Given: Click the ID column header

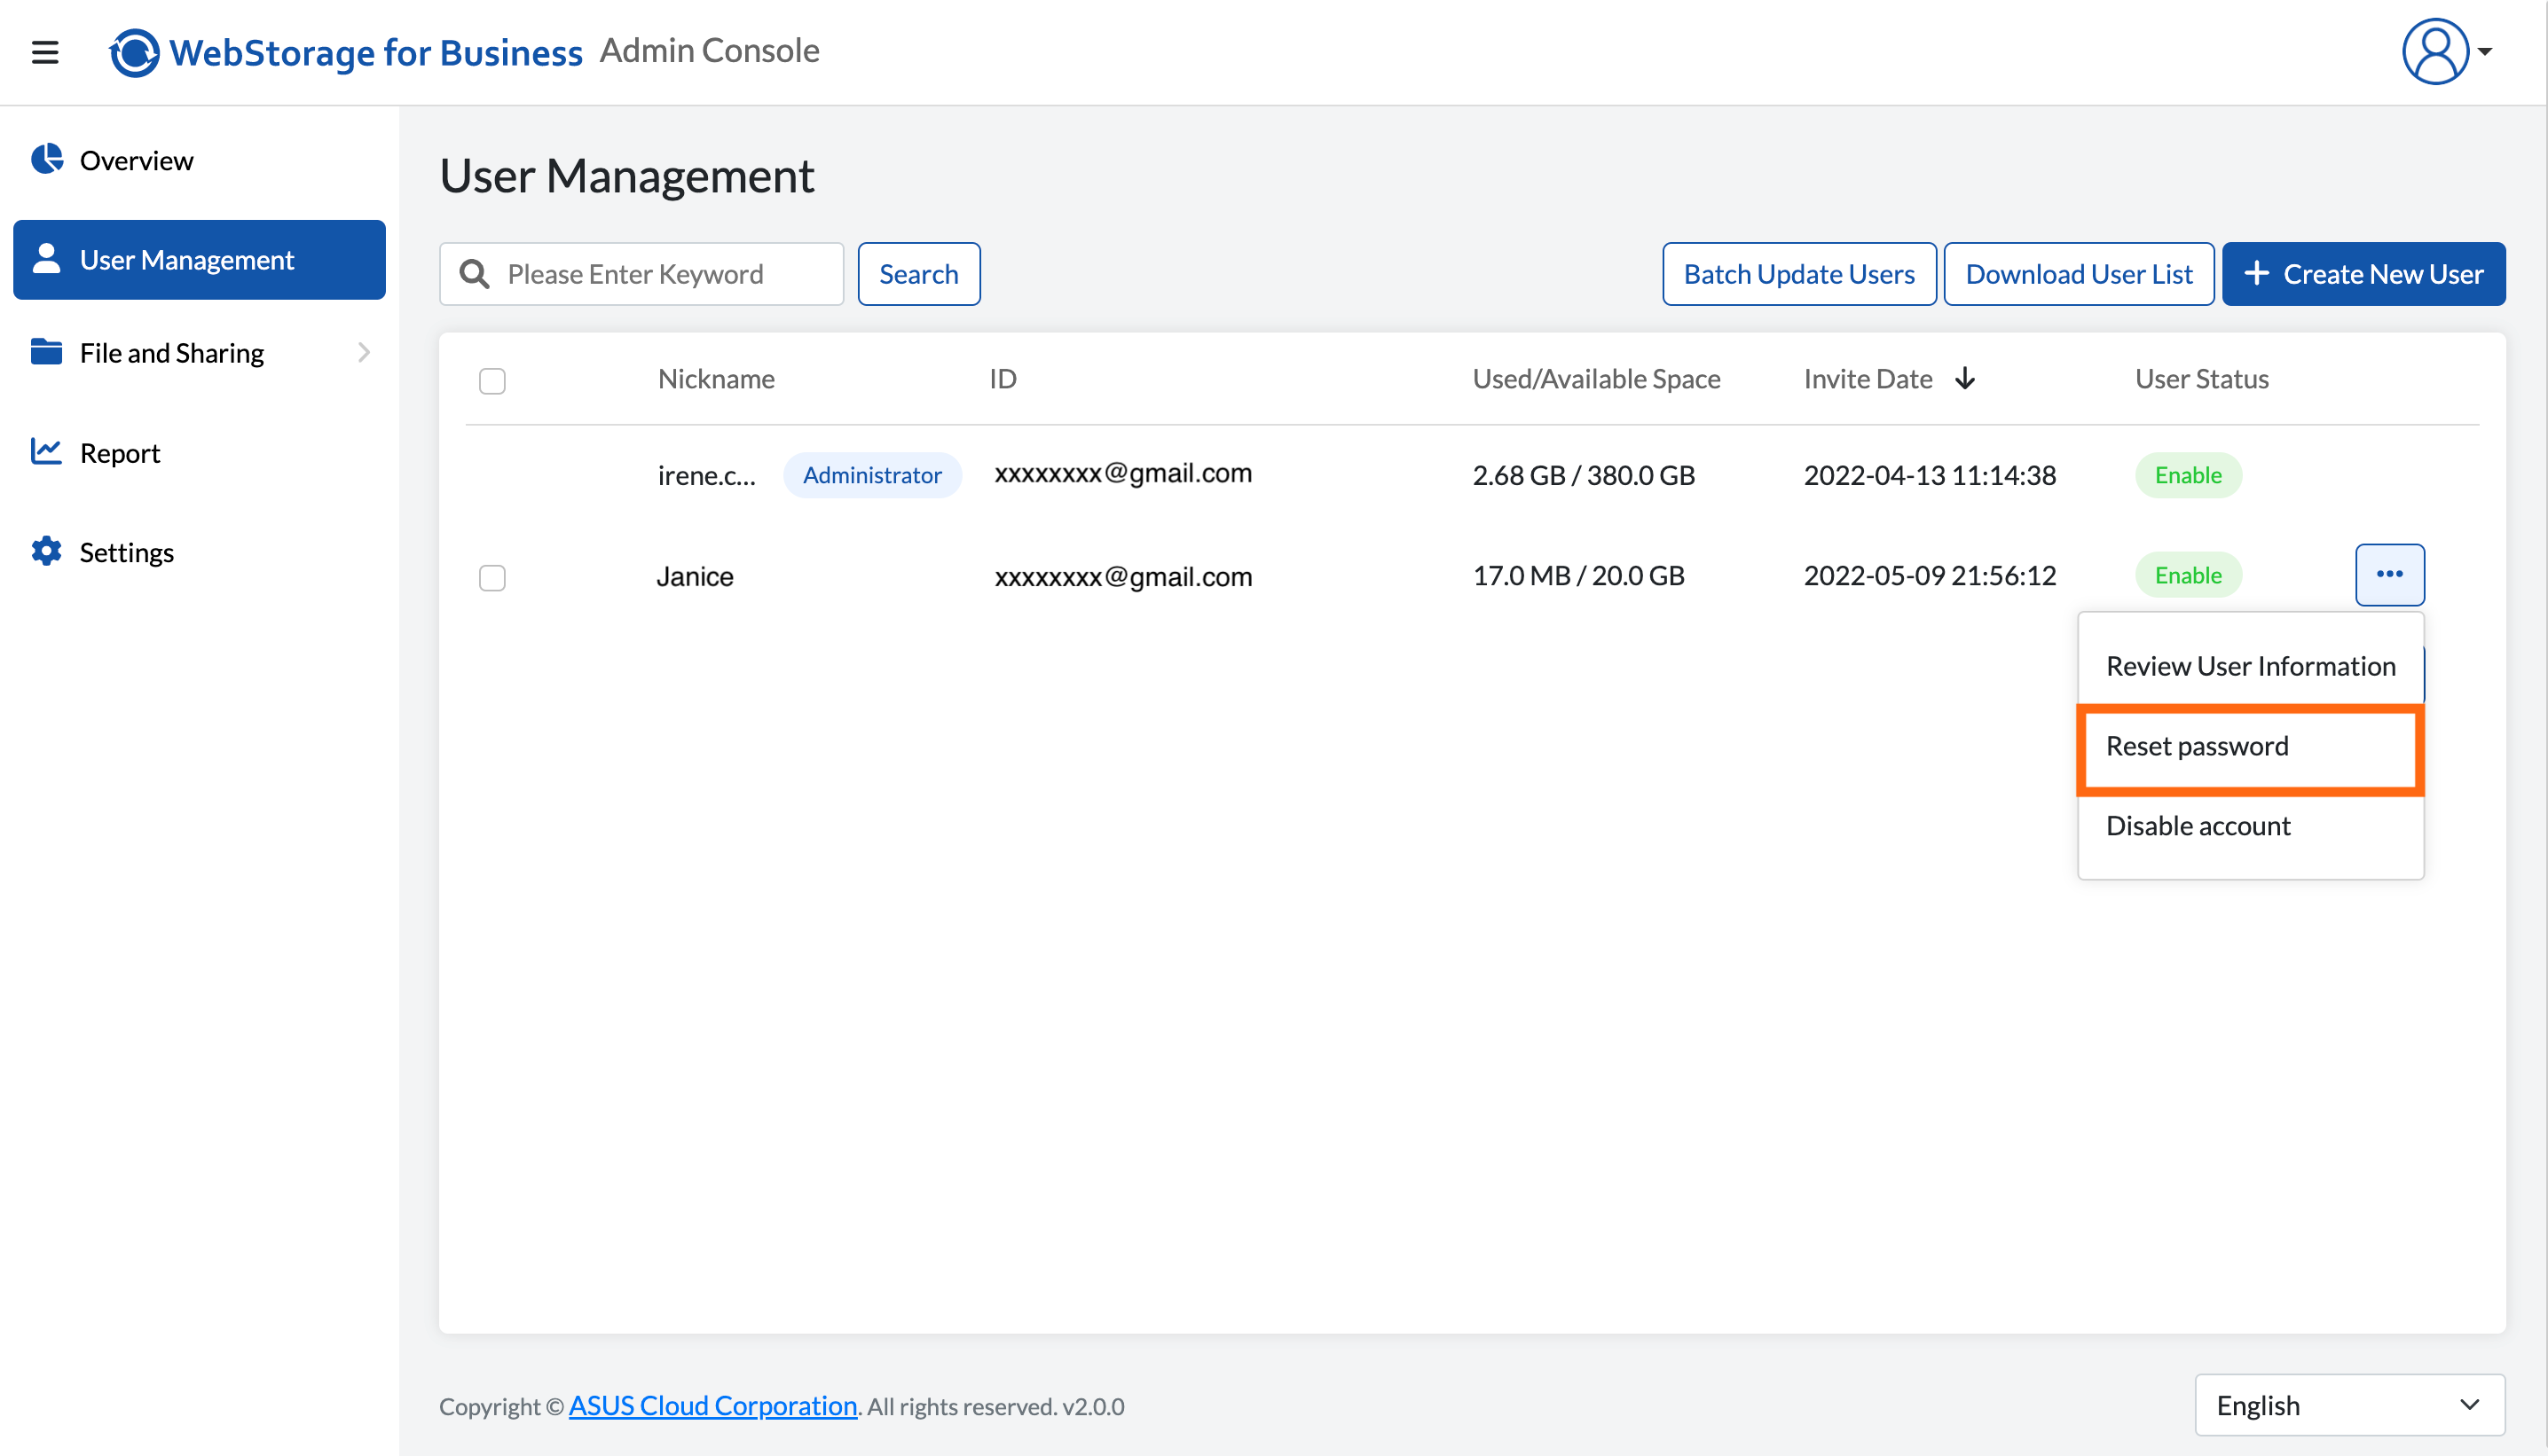Looking at the screenshot, I should (x=1003, y=378).
